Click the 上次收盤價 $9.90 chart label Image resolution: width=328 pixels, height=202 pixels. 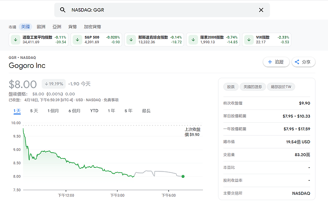pos(192,132)
